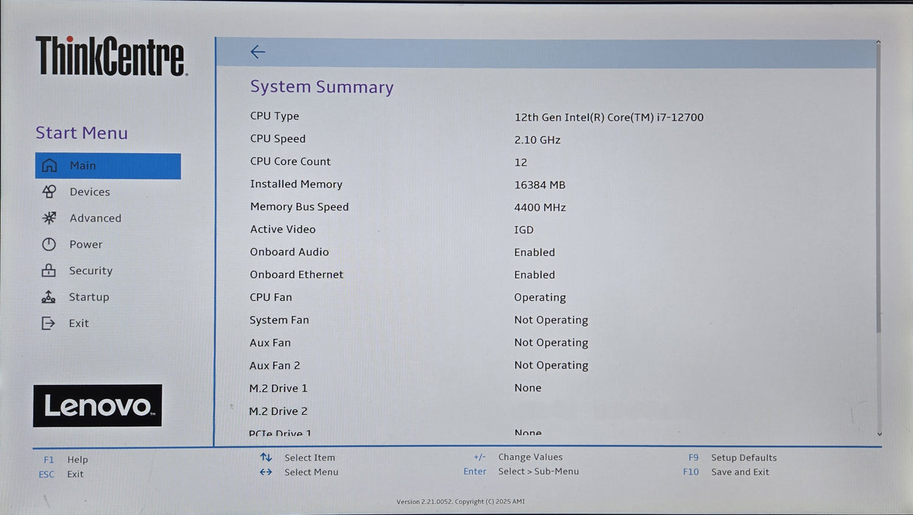
Task: Select the value 16384 MB
Action: 540,185
